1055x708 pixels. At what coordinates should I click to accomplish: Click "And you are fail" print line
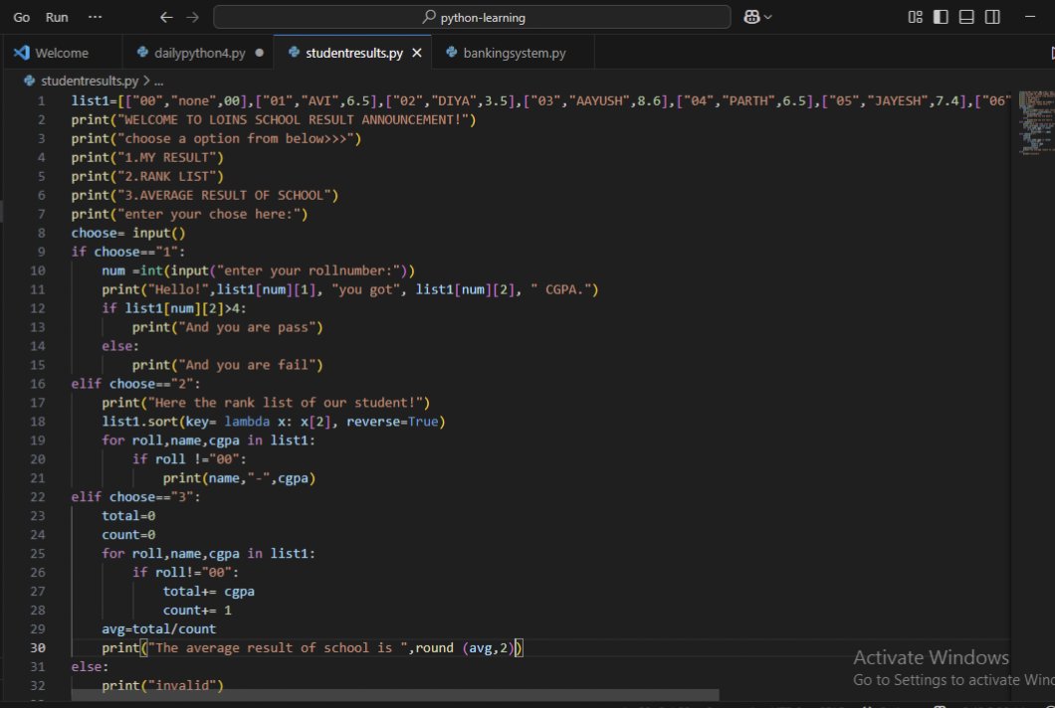coord(227,364)
